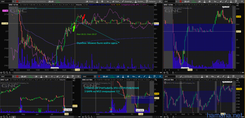The width and height of the screenshot is (245, 118).
Task: Share the GNC 5m chart
Action: [x=199, y=2]
